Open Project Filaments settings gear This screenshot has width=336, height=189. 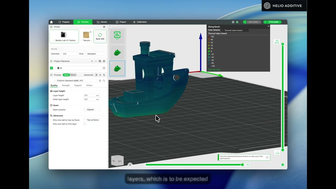[104, 61]
